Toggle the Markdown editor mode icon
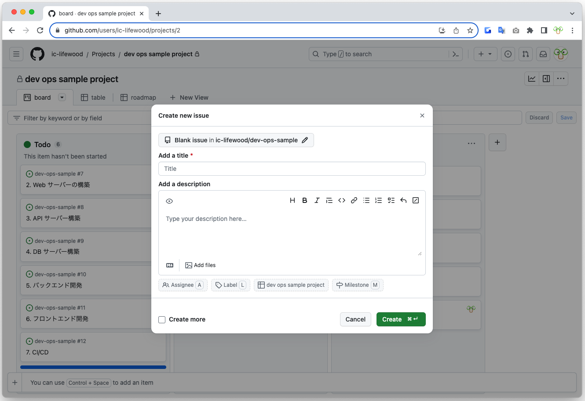 tap(170, 265)
